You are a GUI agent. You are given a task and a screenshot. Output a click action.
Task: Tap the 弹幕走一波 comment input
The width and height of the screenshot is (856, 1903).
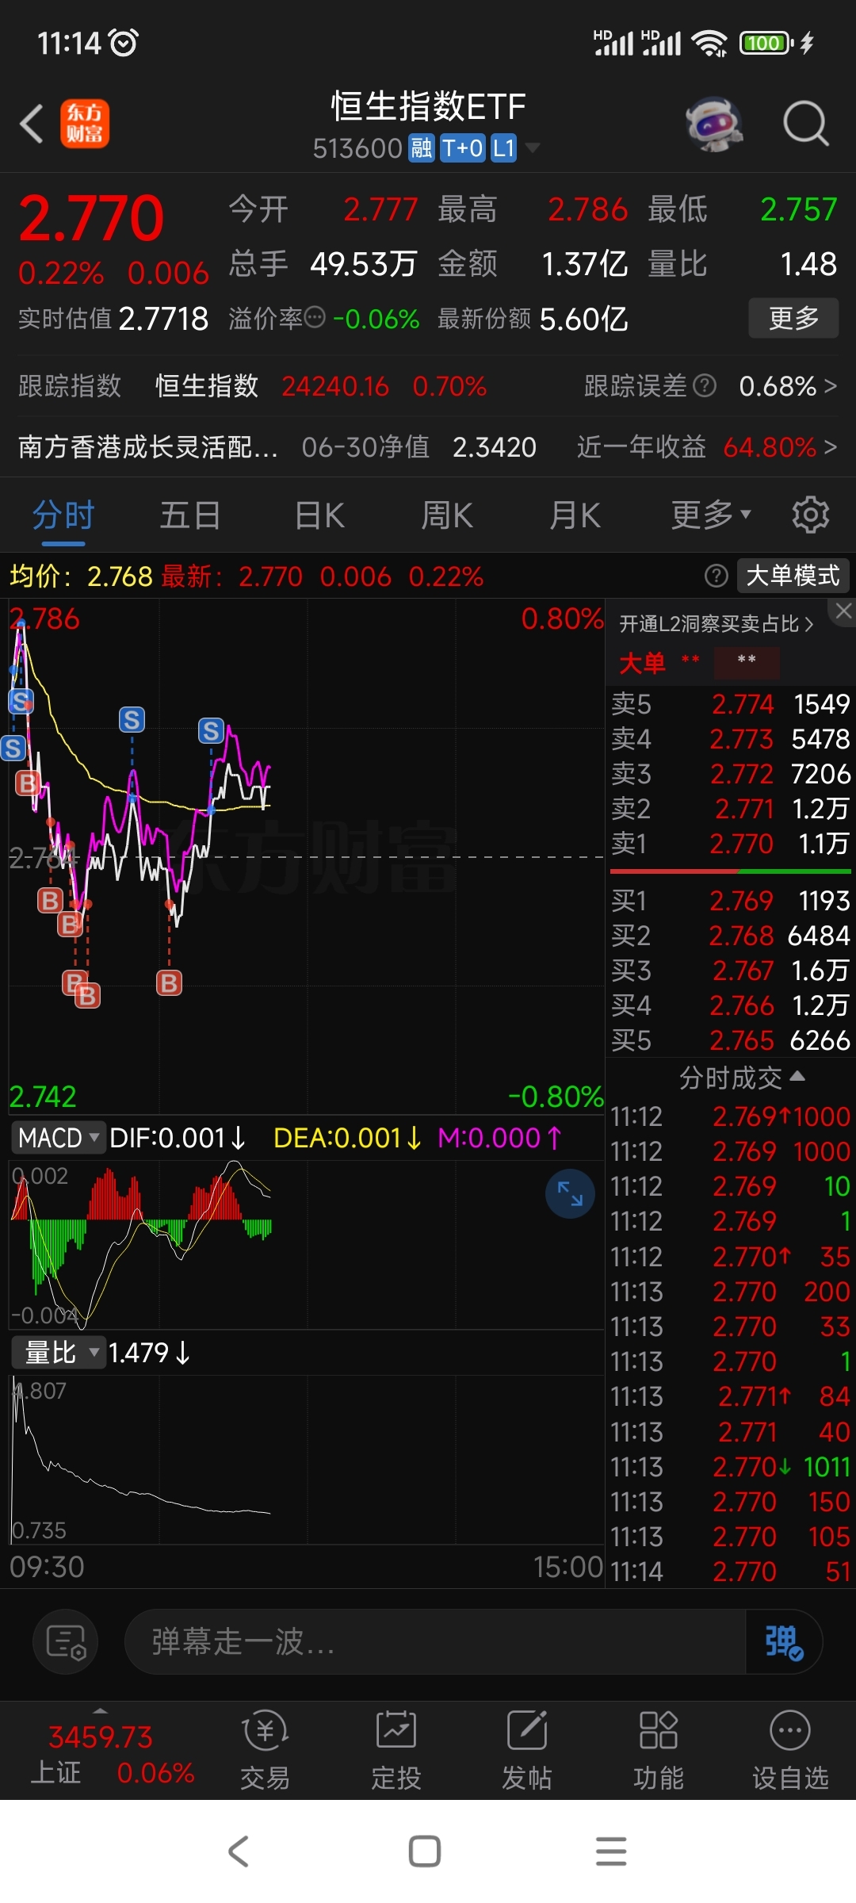pos(435,1641)
